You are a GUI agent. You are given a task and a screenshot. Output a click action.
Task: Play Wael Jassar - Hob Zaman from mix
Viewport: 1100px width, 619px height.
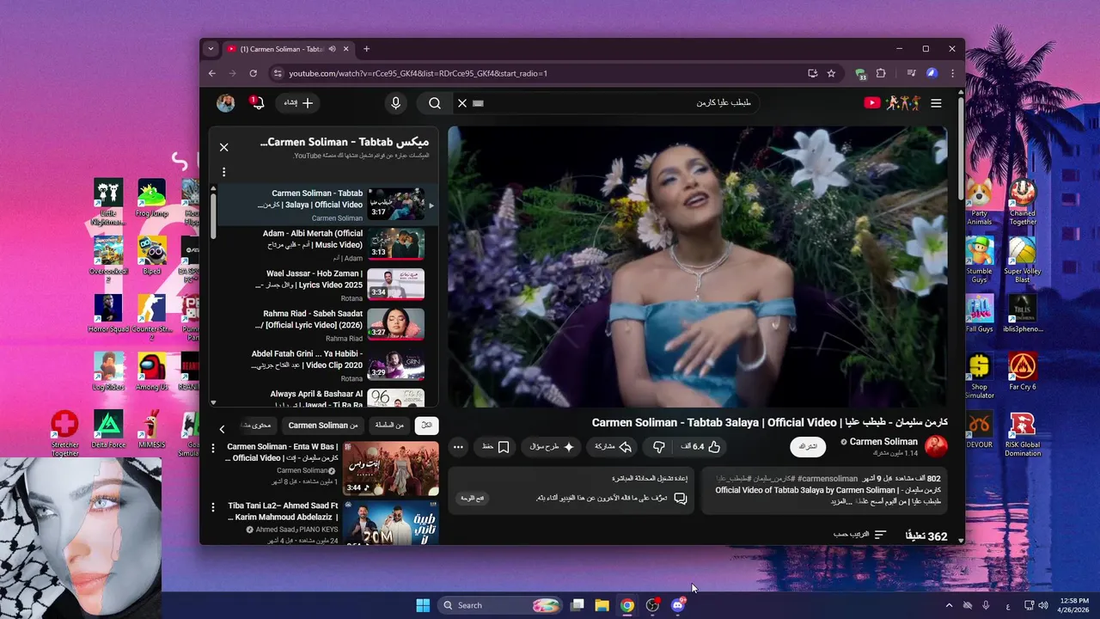coord(322,285)
